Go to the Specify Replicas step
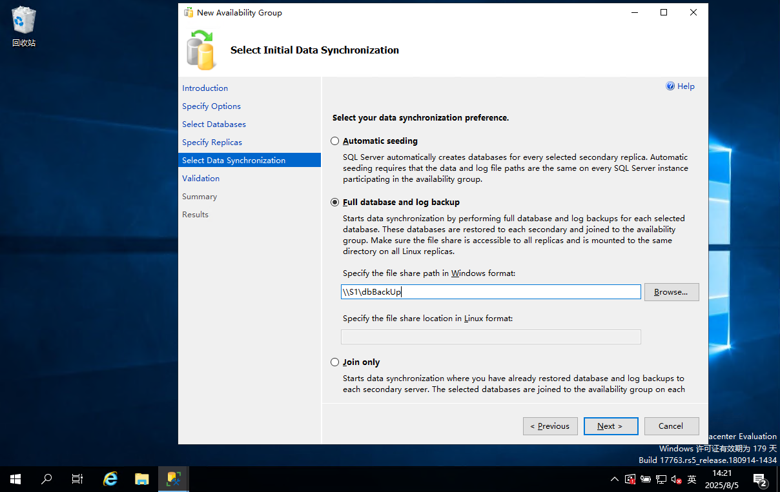780x492 pixels. 212,142
